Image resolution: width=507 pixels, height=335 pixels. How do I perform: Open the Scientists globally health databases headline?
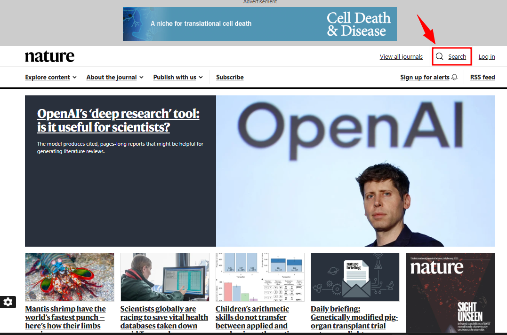tap(164, 317)
